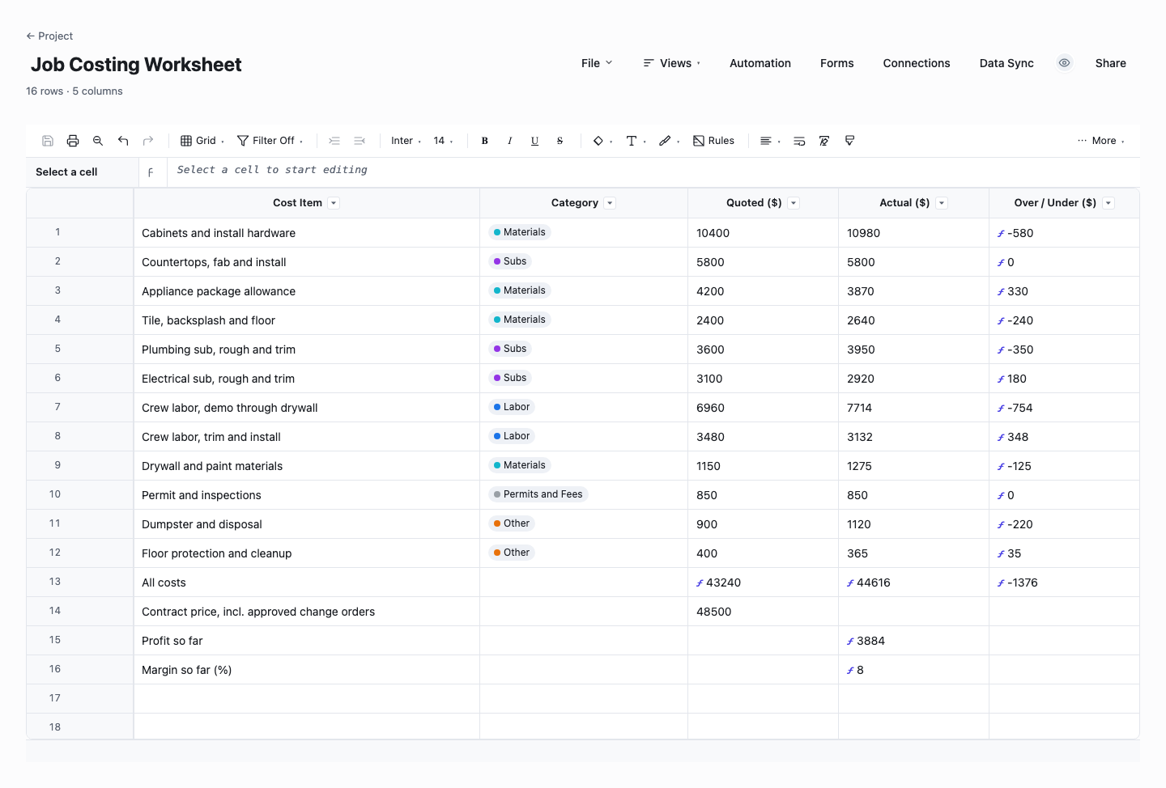Select the actual value 7714
Screen dimensions: 1166x788
click(913, 408)
